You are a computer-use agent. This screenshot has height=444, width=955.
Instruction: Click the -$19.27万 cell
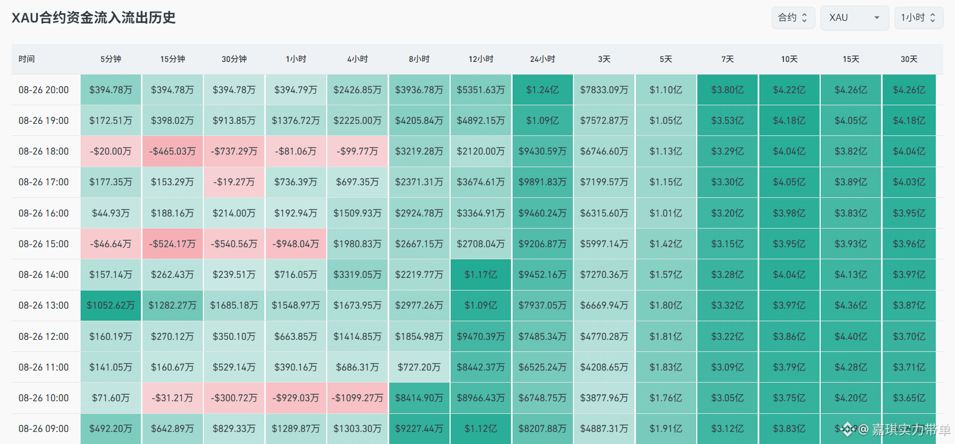tap(234, 182)
